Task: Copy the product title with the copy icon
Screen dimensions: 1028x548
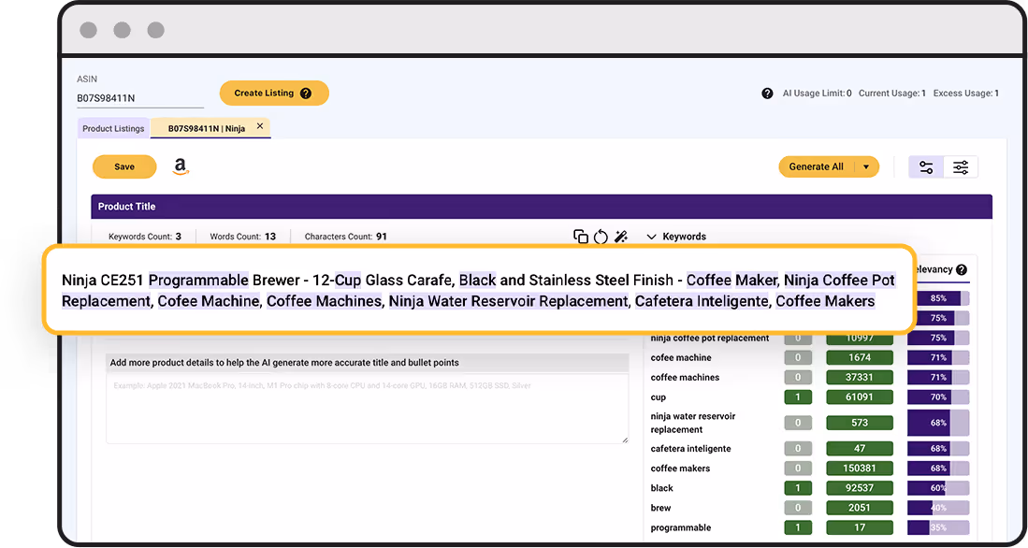Action: click(x=580, y=237)
